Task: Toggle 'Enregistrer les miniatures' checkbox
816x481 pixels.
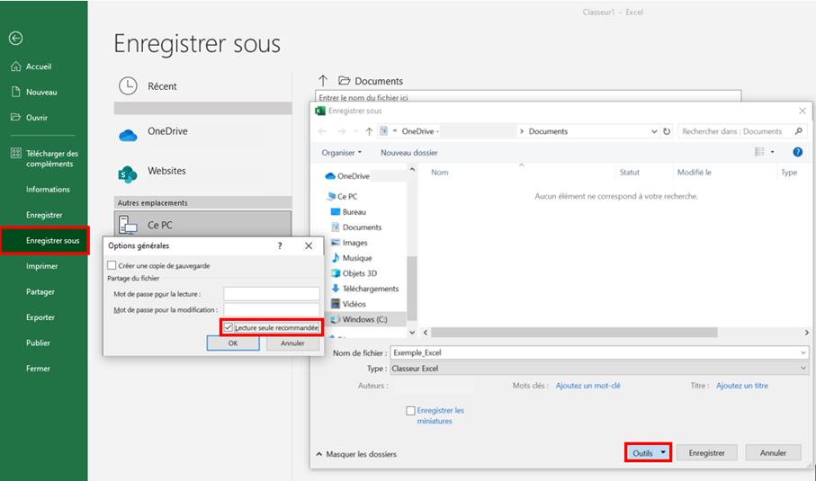Action: tap(410, 411)
